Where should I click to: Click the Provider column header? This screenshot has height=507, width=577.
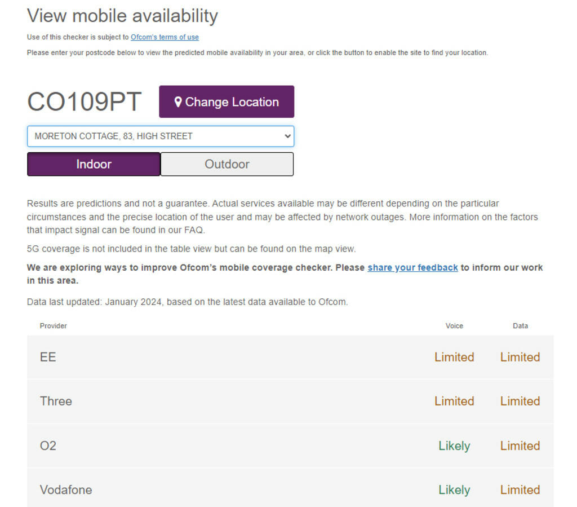click(x=53, y=325)
